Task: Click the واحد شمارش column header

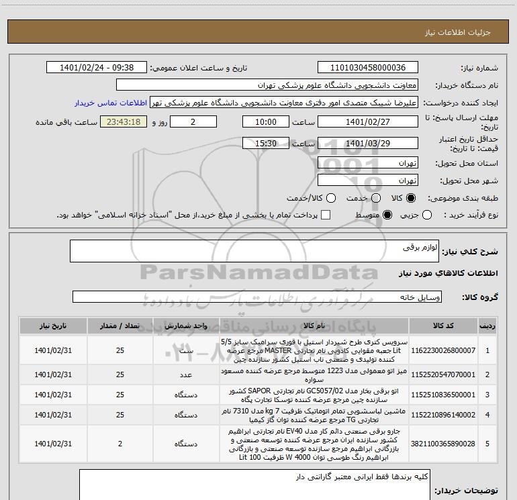Action: pyautogui.click(x=186, y=326)
